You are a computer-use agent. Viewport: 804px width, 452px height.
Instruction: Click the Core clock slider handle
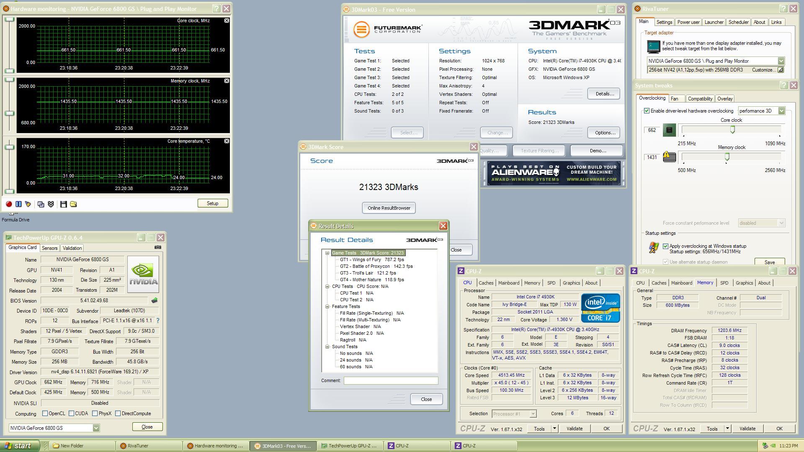[x=732, y=130]
